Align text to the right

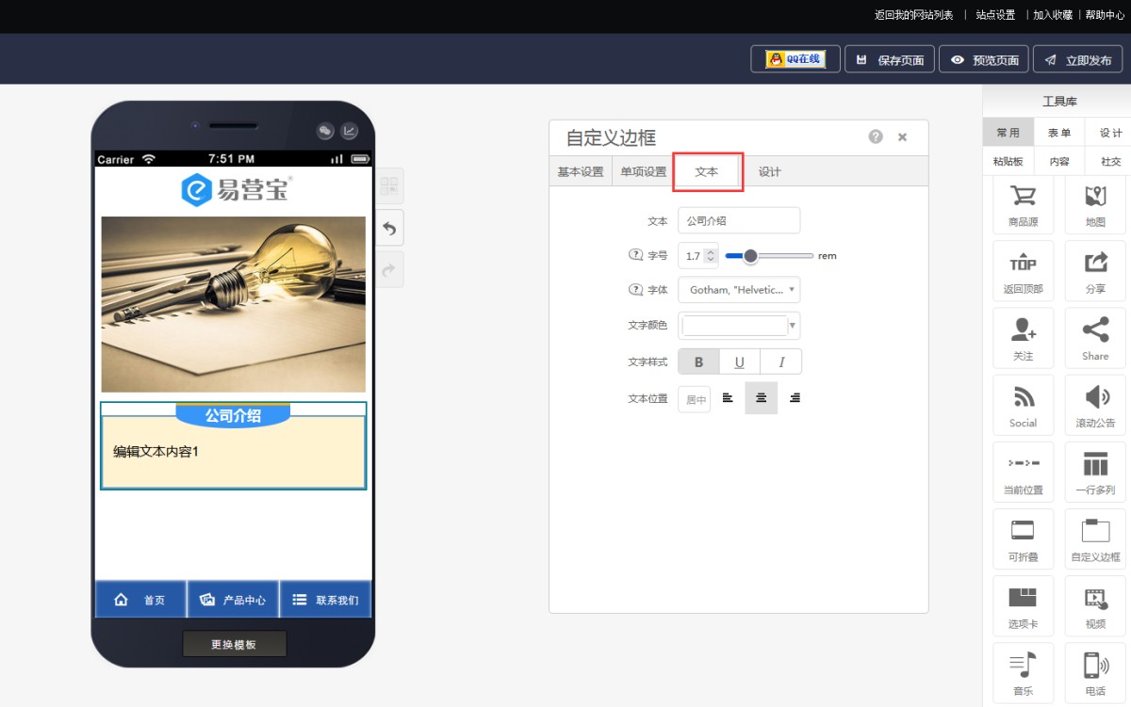coord(795,398)
